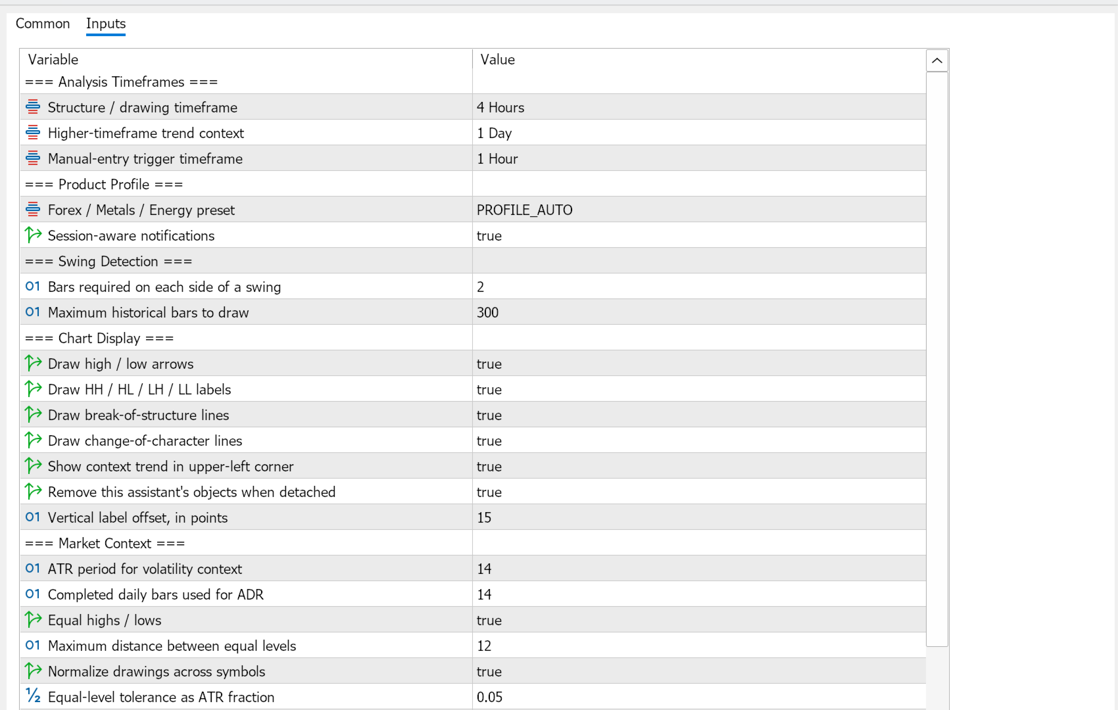Click the integer icon beside ATR period for volatility
Screen dimensions: 1118x710
click(33, 568)
